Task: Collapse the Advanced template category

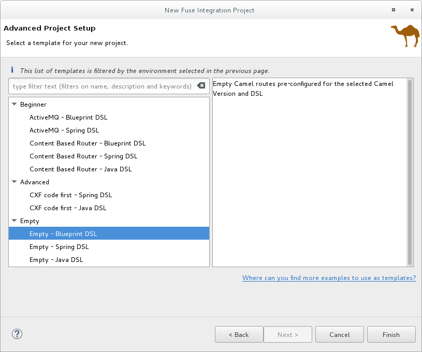Action: (x=14, y=182)
